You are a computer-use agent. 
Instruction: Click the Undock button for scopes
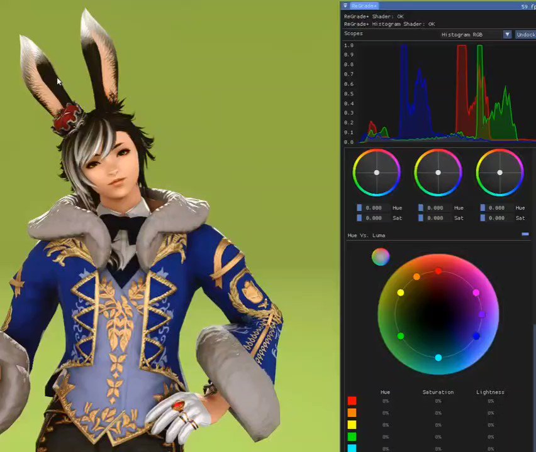(x=525, y=35)
